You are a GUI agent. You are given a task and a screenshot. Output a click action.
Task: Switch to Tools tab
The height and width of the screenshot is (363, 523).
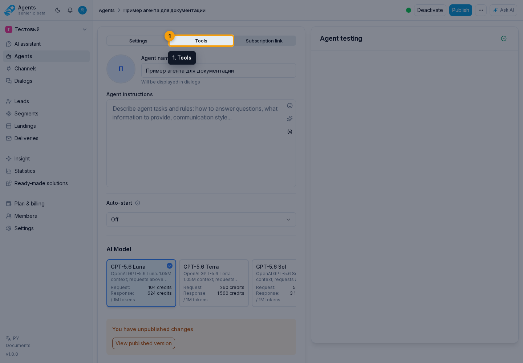tap(201, 41)
